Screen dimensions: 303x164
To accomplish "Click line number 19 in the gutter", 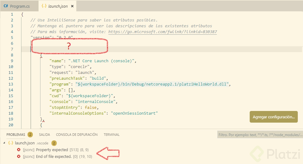I will point(11,119).
